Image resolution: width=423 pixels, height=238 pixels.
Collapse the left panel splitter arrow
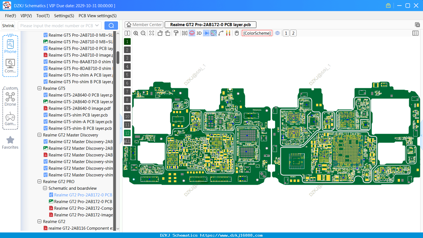(x=121, y=128)
